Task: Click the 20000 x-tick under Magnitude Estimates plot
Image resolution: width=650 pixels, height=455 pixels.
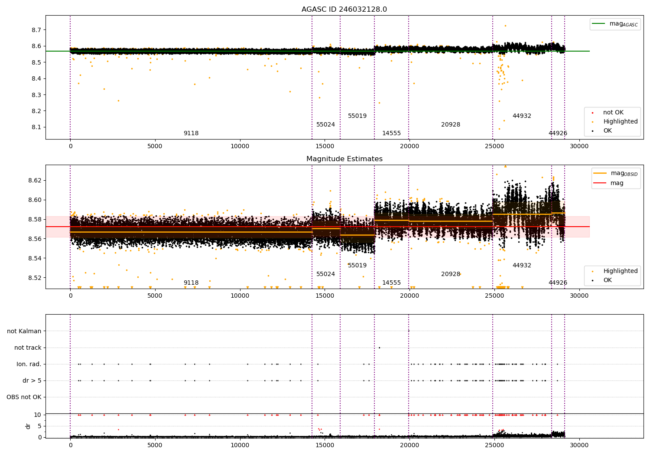Action: coord(409,296)
